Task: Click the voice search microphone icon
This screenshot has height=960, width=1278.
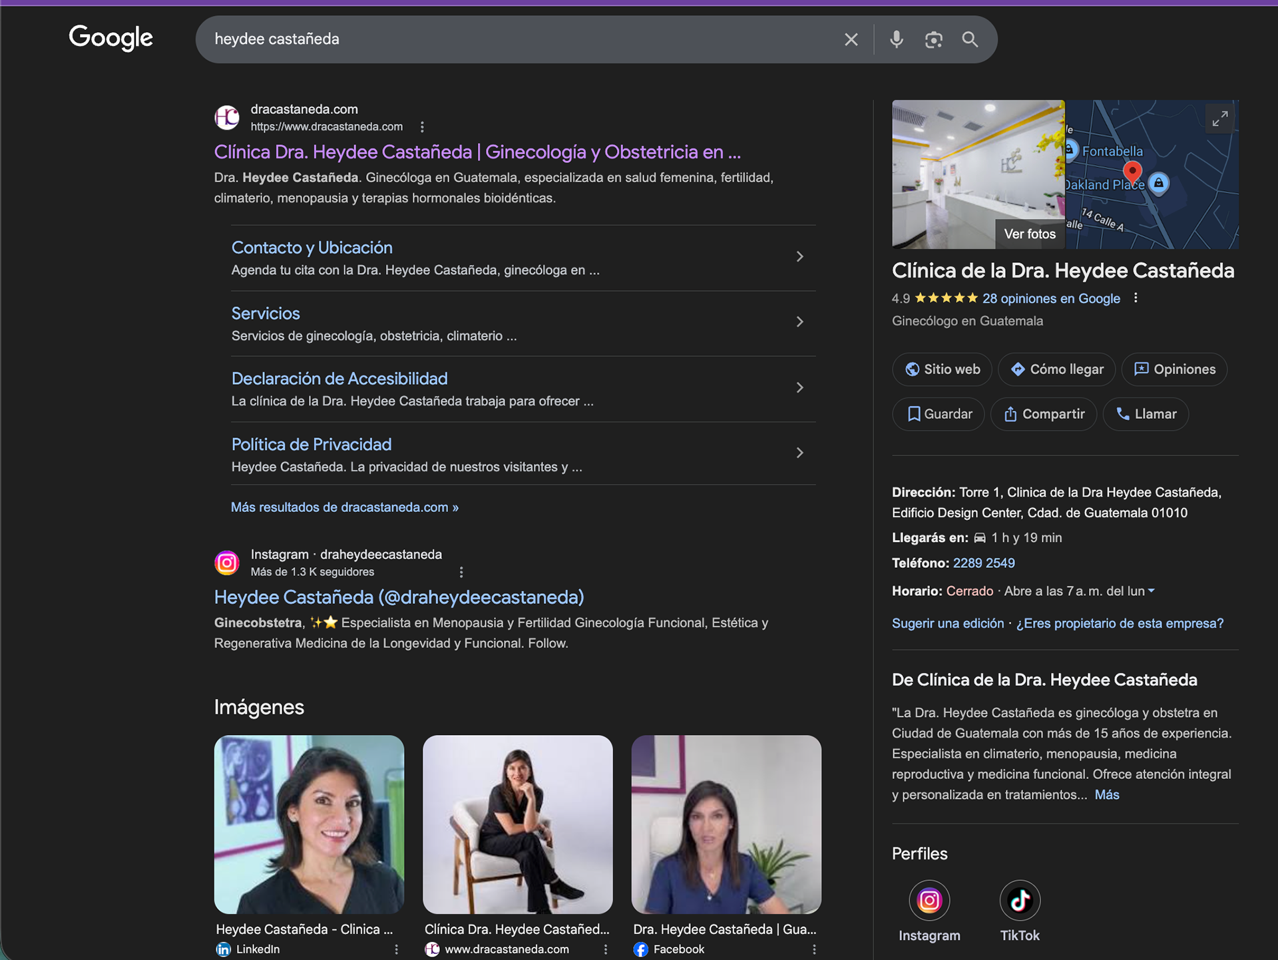Action: click(896, 39)
